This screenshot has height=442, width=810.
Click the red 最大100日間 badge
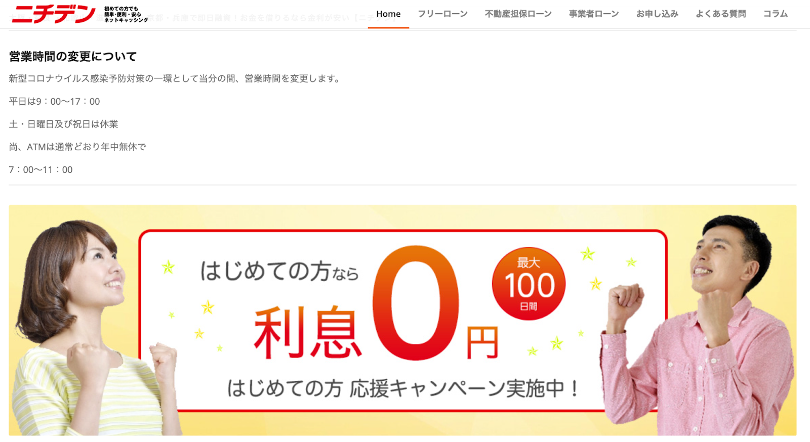coord(529,284)
